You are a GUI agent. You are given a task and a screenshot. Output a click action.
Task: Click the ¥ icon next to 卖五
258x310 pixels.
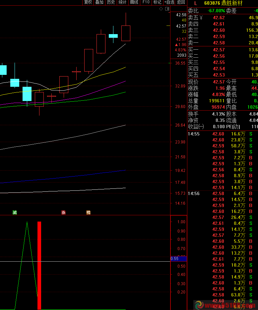pyautogui.click(x=201, y=18)
